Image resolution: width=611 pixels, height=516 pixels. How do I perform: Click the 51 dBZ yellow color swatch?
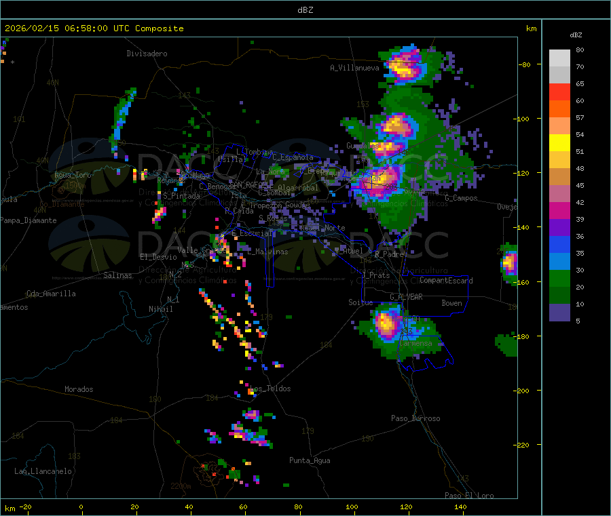[559, 143]
